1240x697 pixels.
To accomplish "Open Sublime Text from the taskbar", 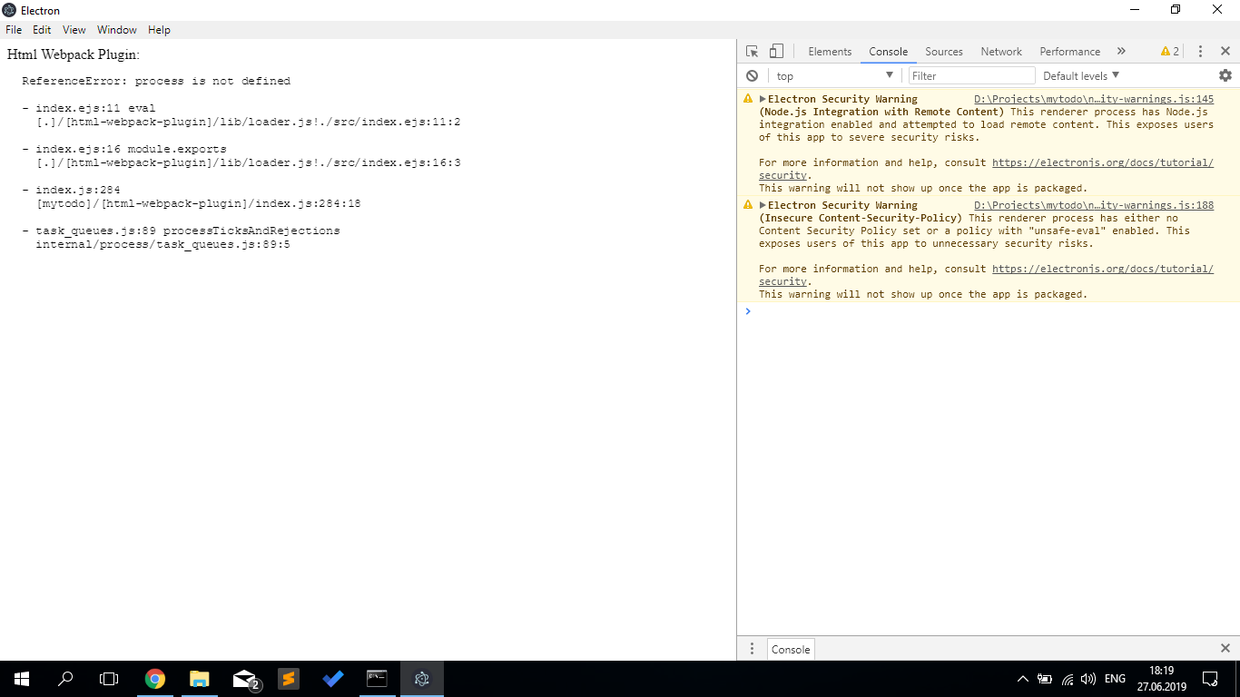I will pos(289,679).
